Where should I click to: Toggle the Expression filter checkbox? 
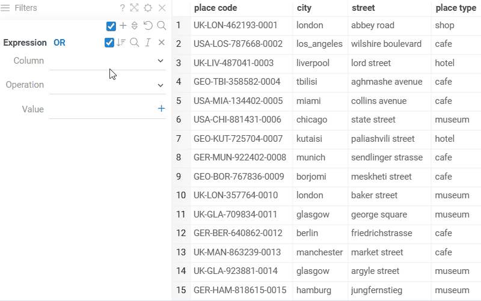pos(109,43)
